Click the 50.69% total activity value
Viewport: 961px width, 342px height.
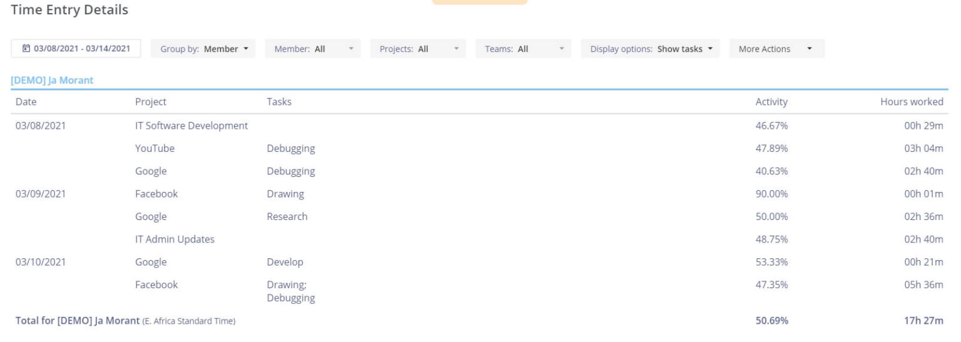click(771, 321)
